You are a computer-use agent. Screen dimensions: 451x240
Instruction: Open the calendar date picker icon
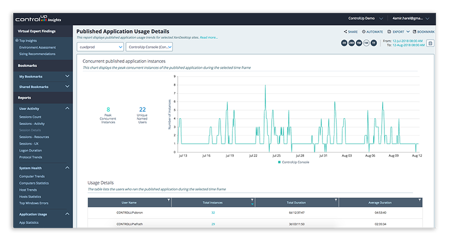point(430,43)
